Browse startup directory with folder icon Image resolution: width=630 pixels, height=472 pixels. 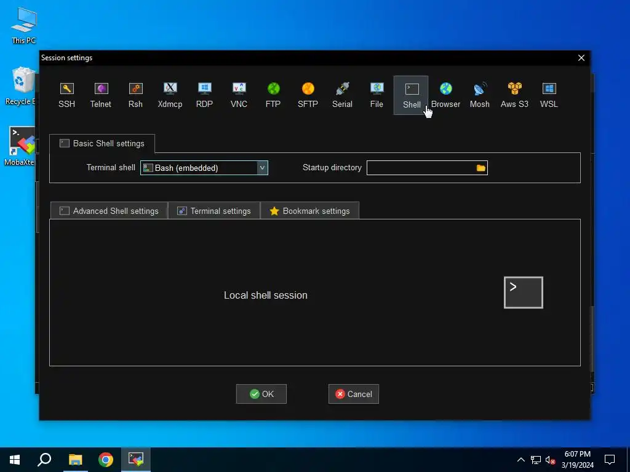tap(480, 168)
